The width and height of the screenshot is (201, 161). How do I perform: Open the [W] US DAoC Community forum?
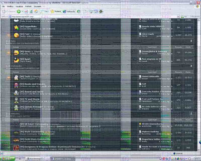point(34,124)
